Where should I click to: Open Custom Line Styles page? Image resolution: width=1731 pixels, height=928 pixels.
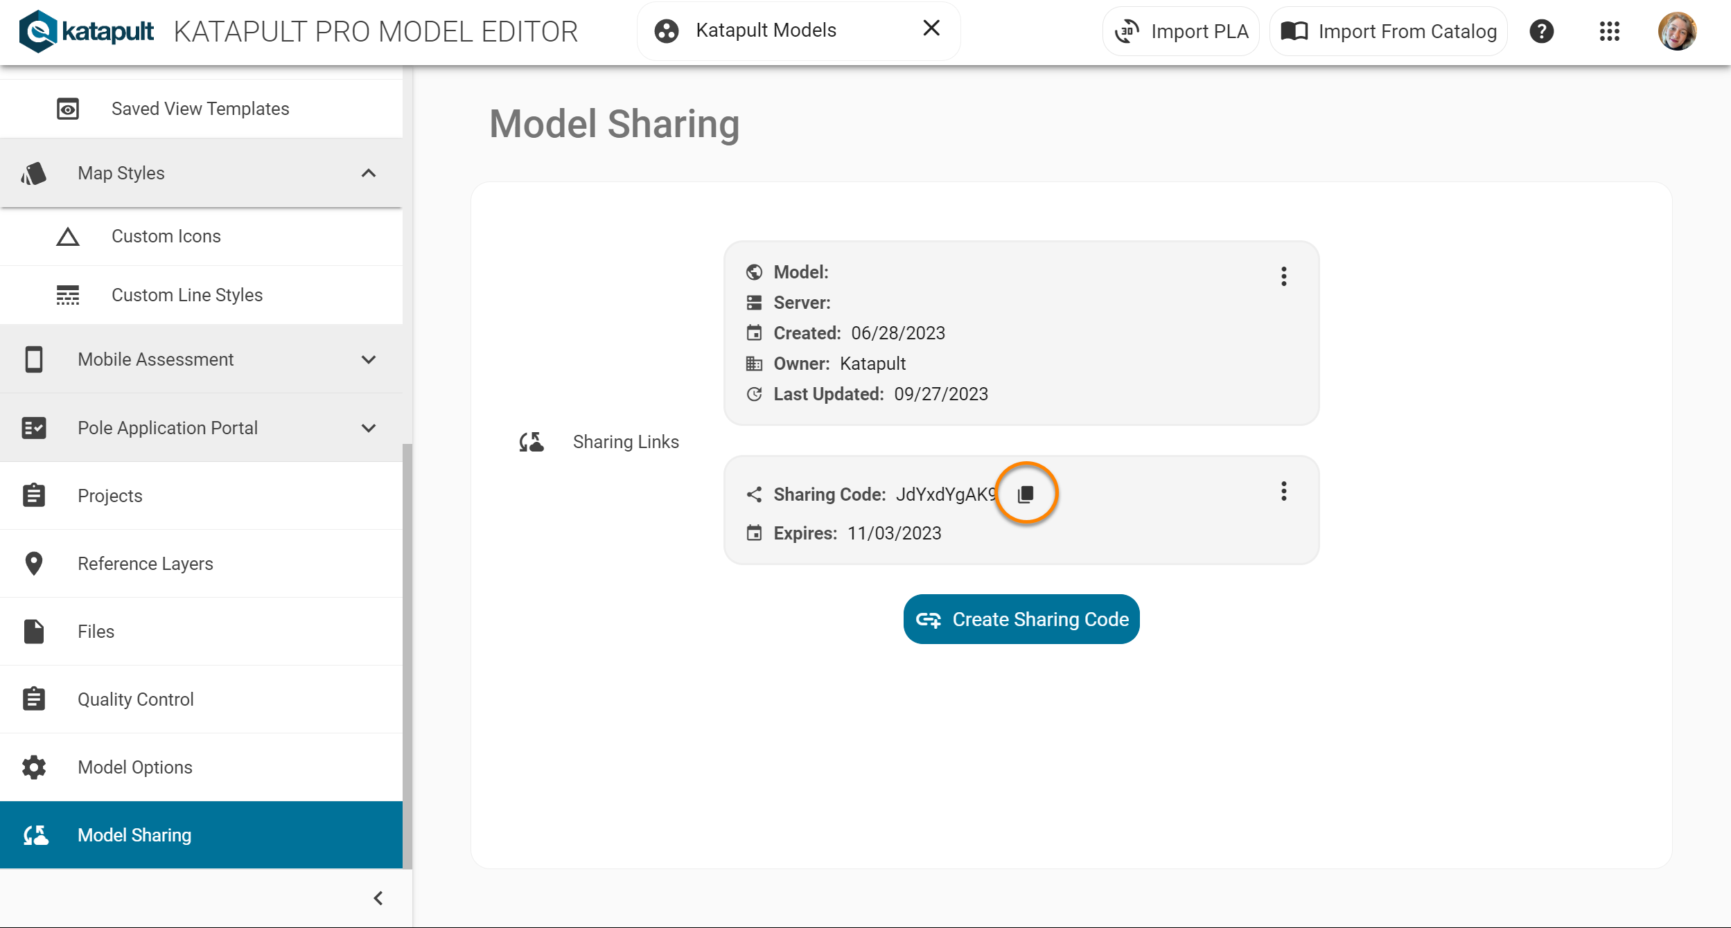(187, 295)
